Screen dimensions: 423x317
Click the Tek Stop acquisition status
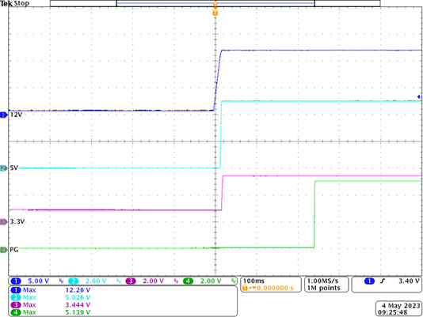[x=15, y=3]
